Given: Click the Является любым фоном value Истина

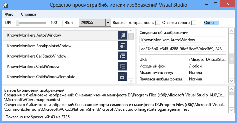Looking at the screenshot, I should [195, 79].
